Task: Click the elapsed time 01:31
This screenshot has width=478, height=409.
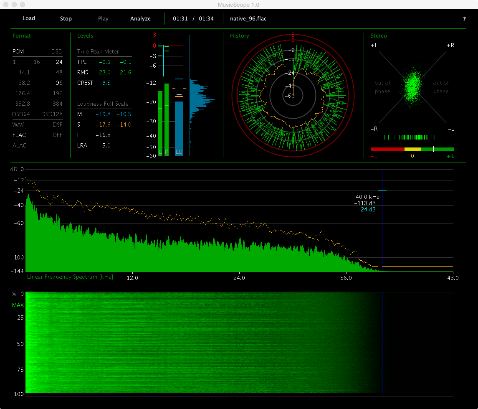Action: point(180,19)
